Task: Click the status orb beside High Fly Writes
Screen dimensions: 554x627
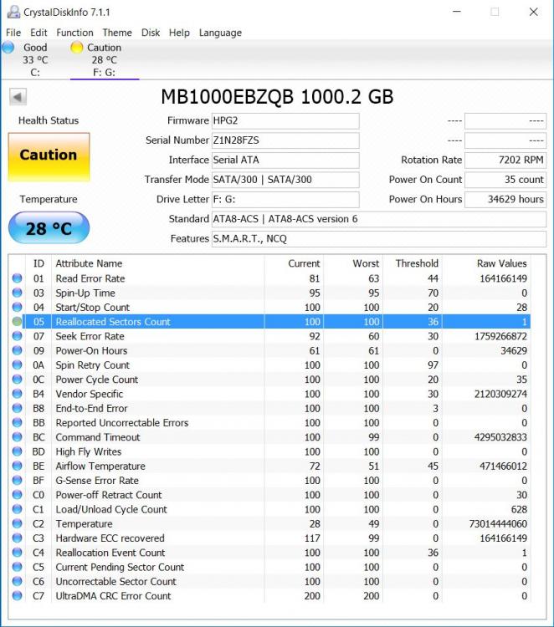Action: tap(18, 451)
